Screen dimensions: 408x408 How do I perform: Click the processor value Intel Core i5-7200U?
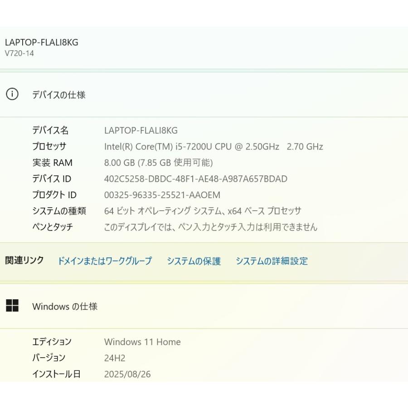point(213,146)
